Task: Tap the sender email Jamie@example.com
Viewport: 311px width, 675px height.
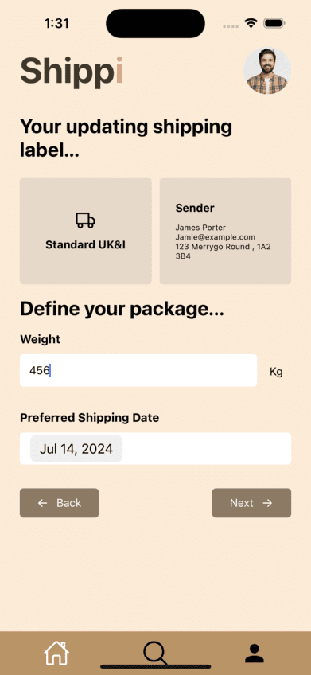Action: (x=215, y=236)
